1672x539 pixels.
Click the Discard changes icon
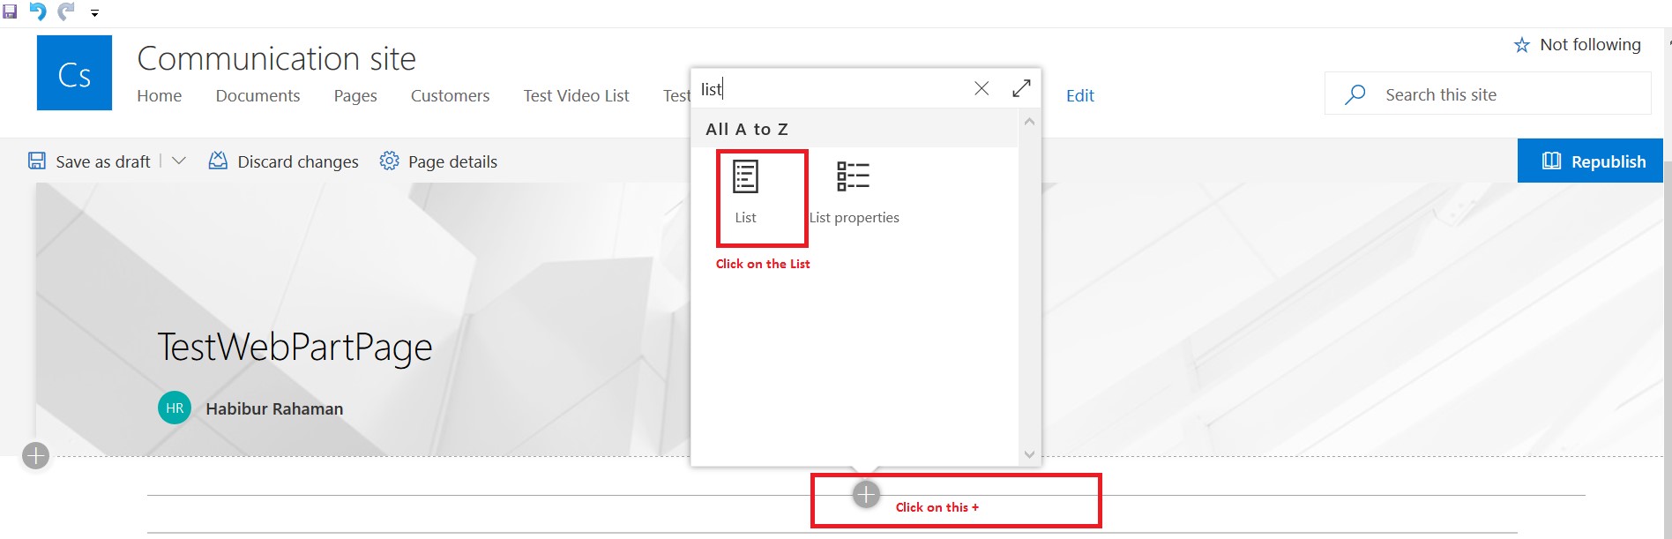(x=218, y=161)
